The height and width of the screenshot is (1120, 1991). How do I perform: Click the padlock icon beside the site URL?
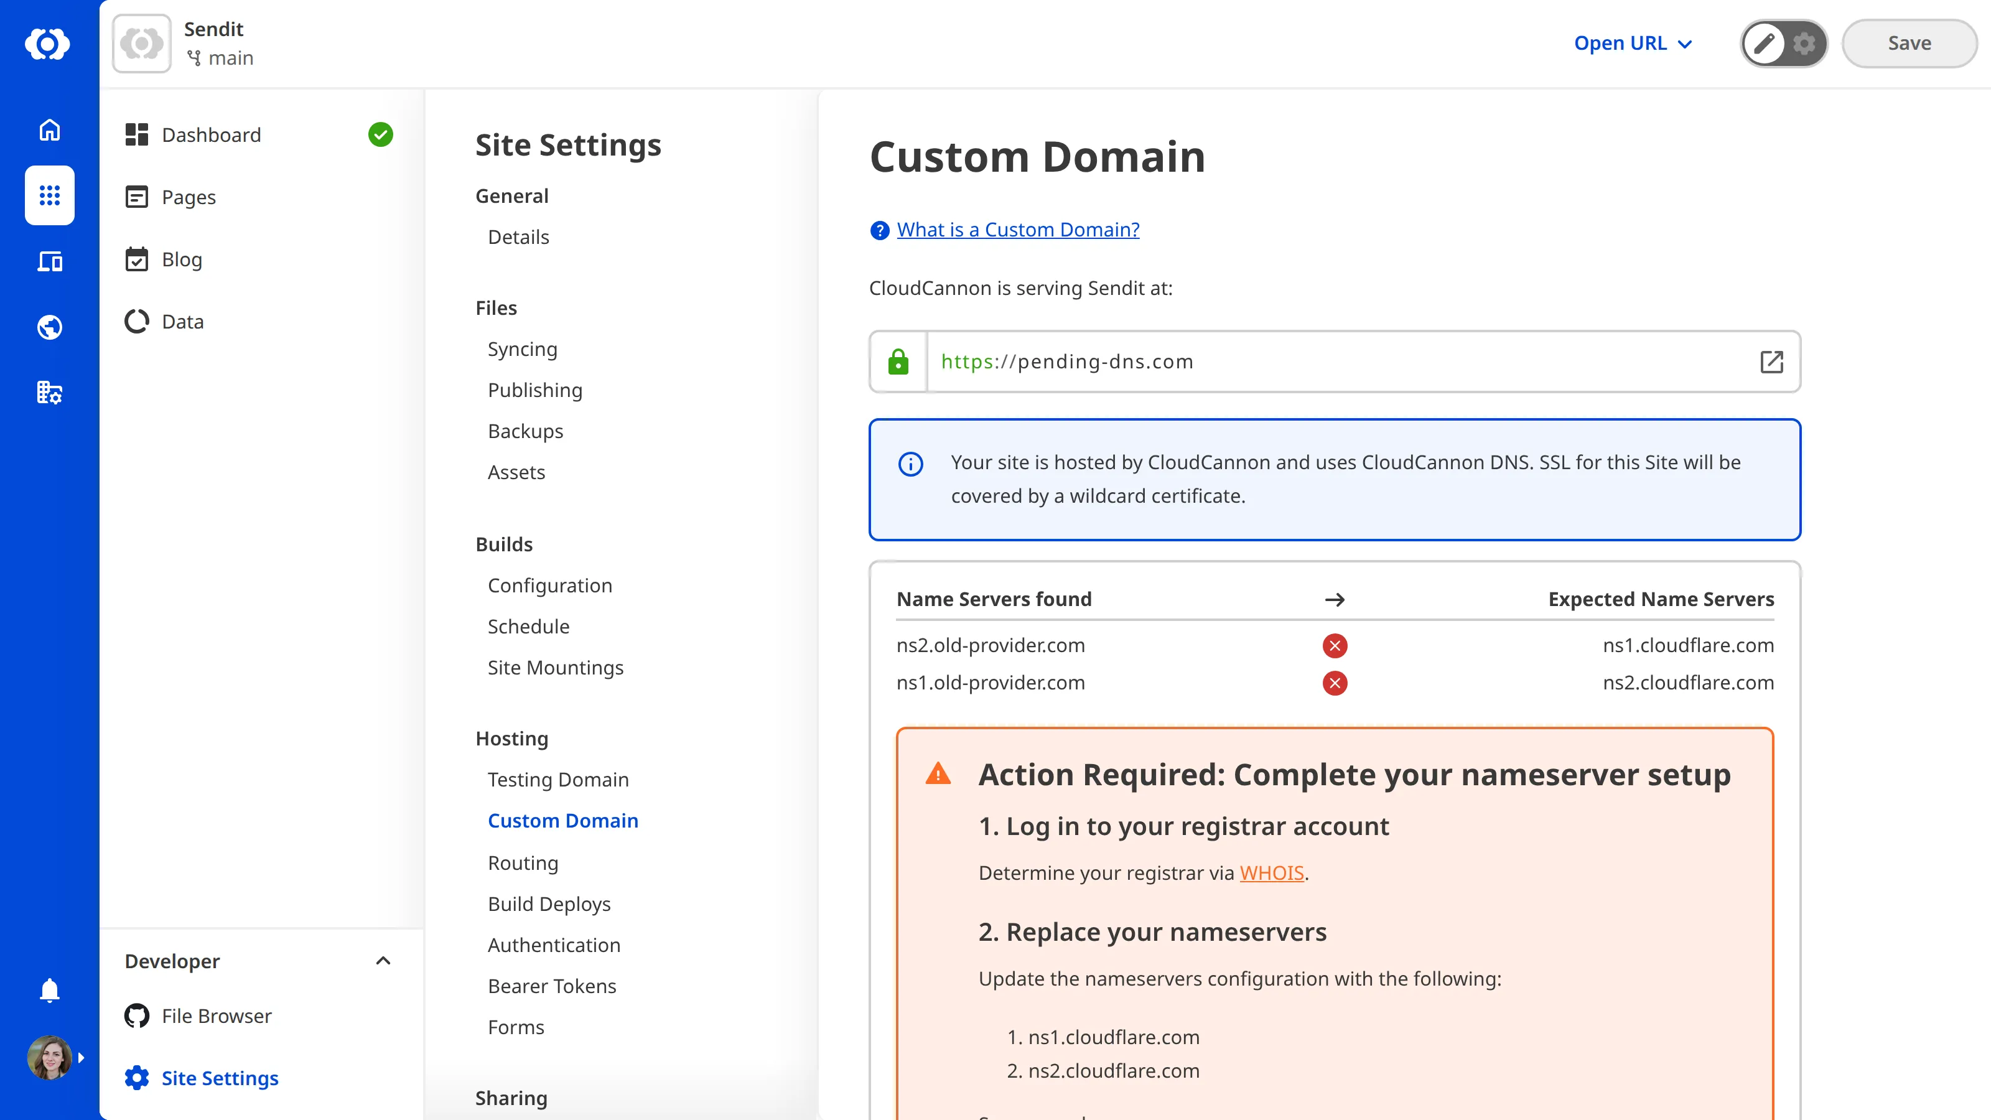tap(898, 361)
